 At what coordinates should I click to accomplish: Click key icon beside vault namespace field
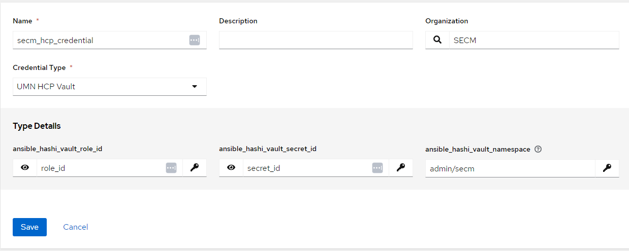tap(607, 168)
